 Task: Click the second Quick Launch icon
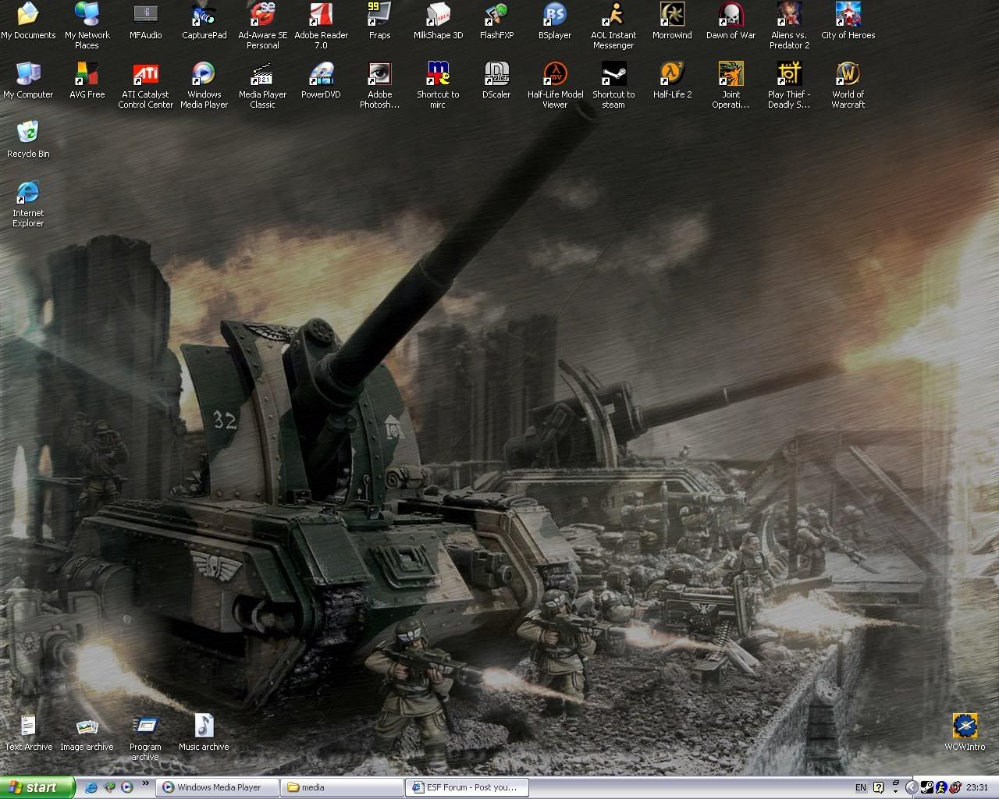(x=108, y=787)
